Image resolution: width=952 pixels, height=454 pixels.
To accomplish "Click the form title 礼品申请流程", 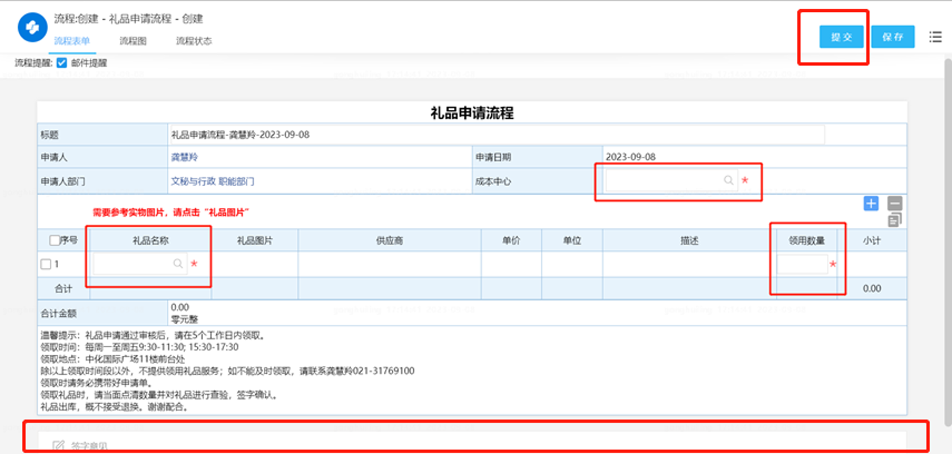I will [472, 113].
